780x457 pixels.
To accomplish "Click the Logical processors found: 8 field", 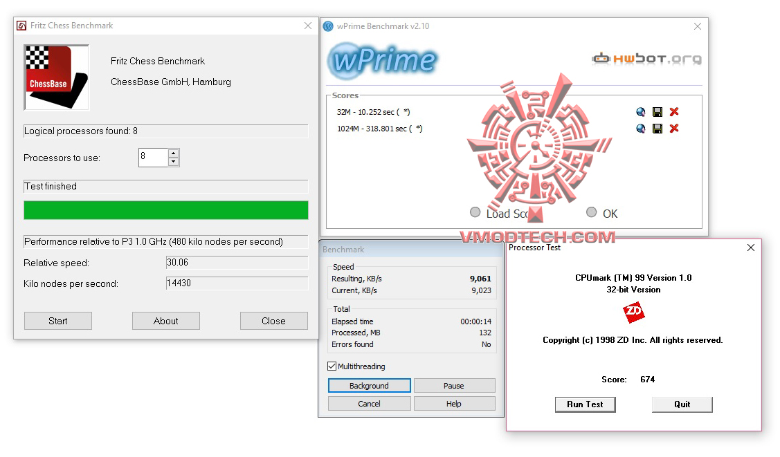I will (166, 131).
